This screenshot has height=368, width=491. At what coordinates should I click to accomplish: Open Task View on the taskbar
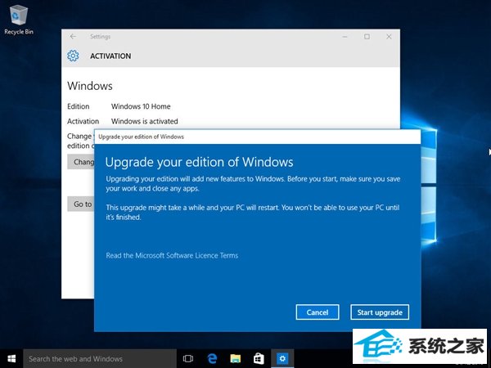(x=188, y=359)
